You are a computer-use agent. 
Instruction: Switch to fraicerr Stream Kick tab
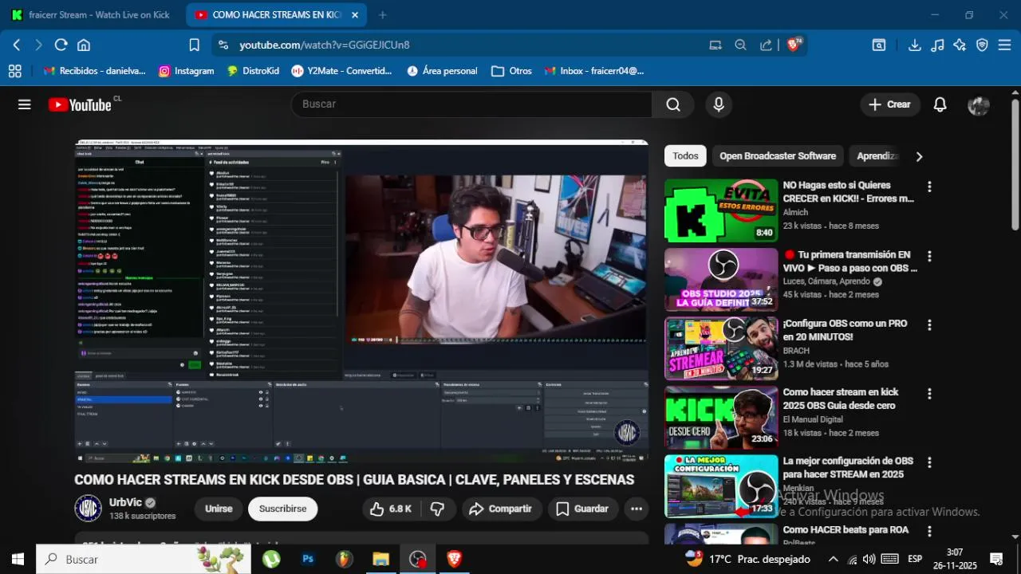90,15
